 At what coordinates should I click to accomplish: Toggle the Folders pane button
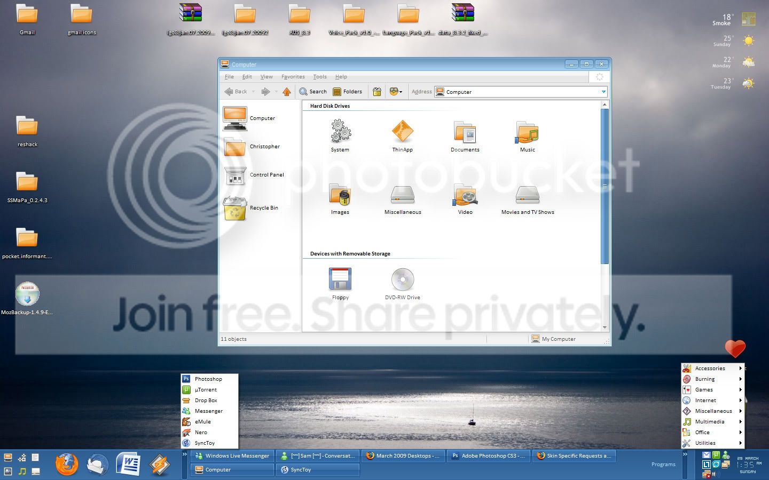pos(347,92)
